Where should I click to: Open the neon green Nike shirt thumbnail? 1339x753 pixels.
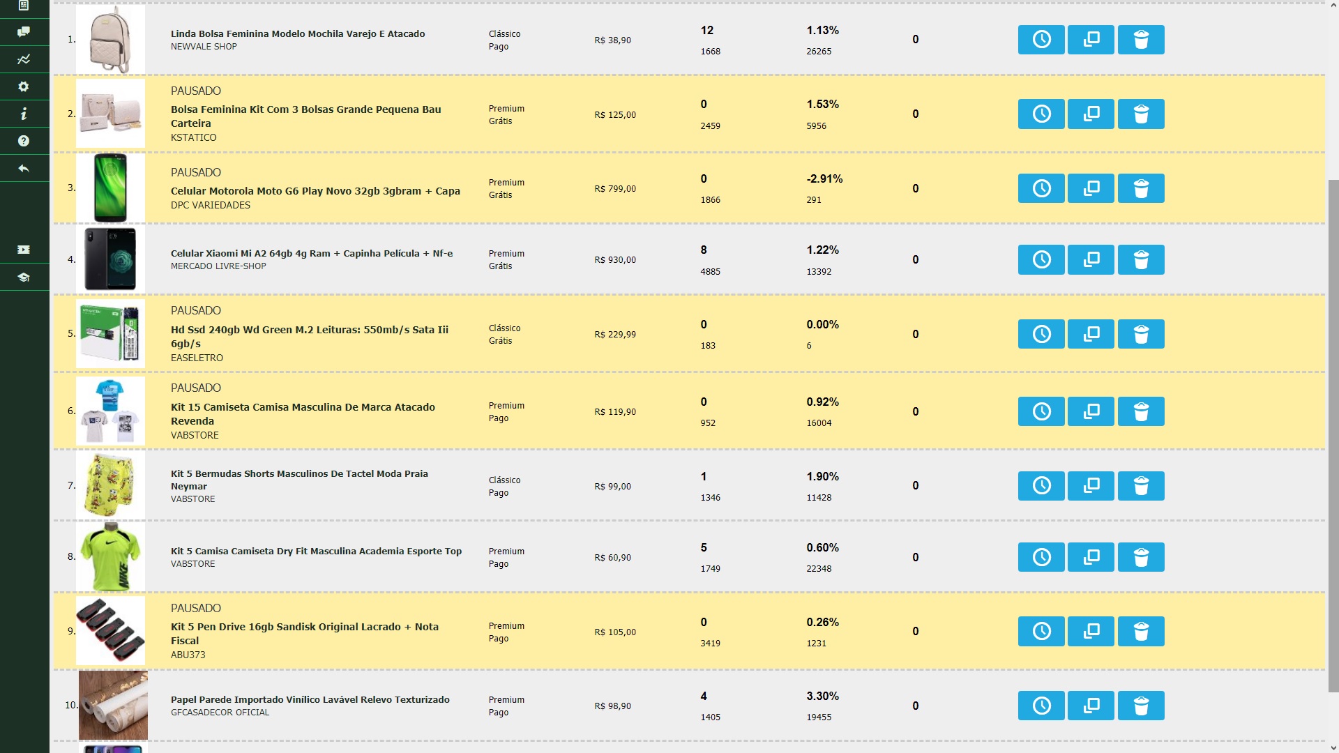(111, 557)
